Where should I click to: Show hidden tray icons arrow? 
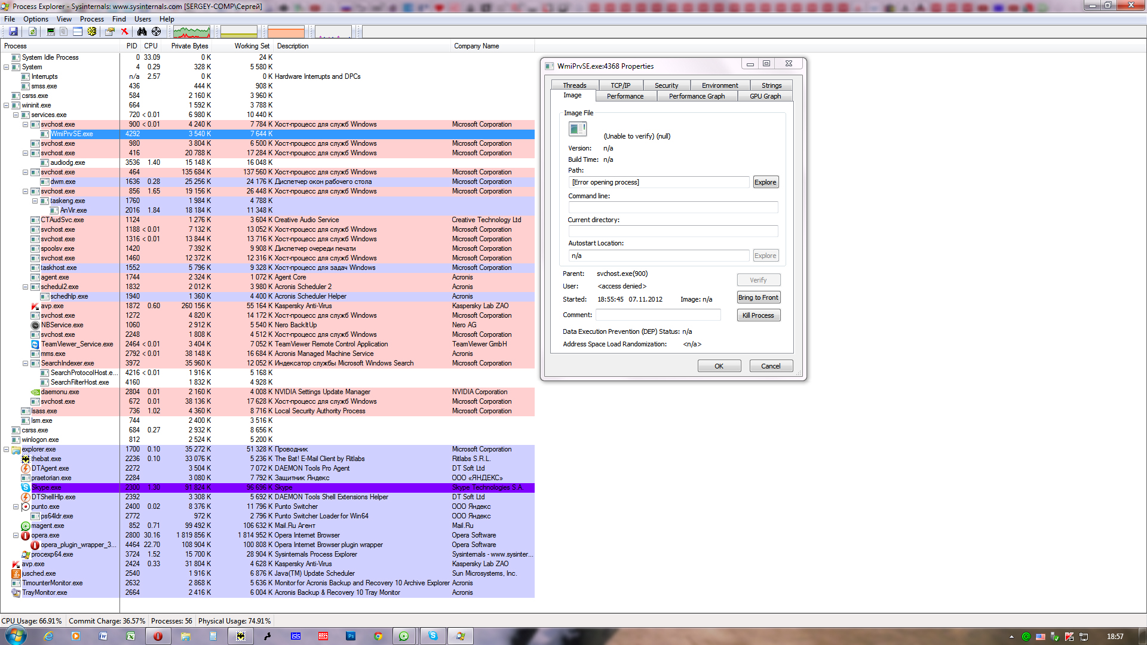pyautogui.click(x=1011, y=637)
